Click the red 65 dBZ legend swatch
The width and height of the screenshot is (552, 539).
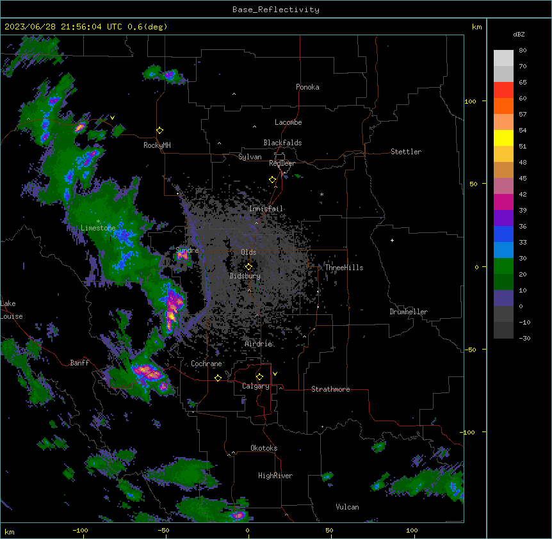pyautogui.click(x=503, y=90)
